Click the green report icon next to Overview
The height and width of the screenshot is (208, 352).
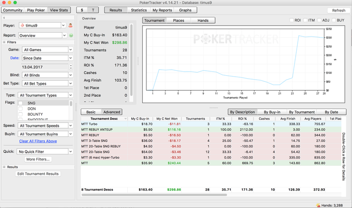click(71, 36)
